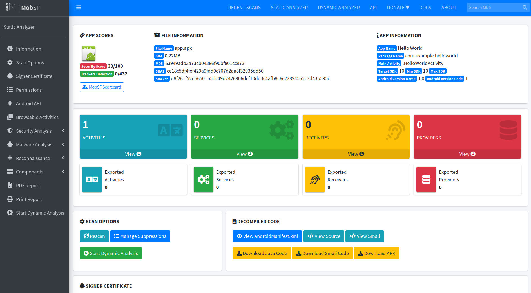View the Activities list in teal card

(133, 154)
